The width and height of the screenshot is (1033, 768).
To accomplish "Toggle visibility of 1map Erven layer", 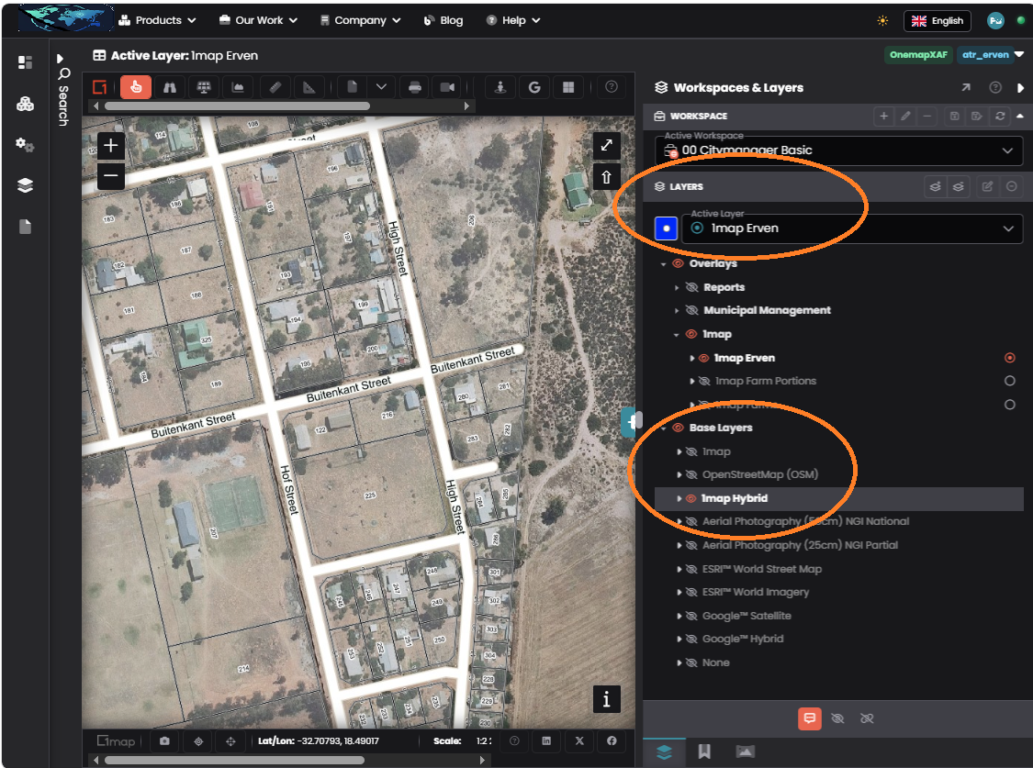I will (x=703, y=358).
